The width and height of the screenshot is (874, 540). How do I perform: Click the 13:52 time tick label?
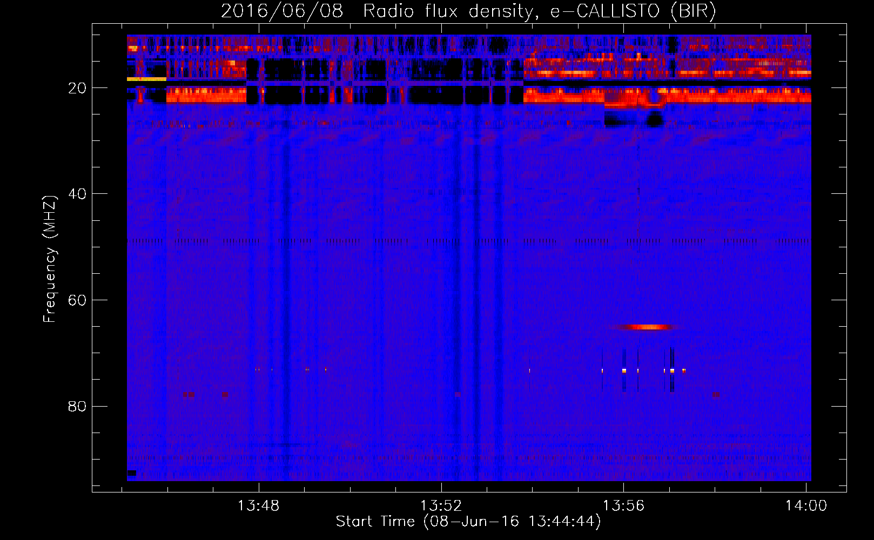[x=441, y=506]
